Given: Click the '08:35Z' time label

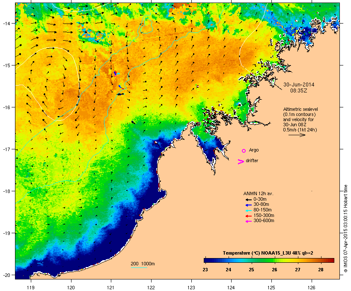Looking at the screenshot, I should tap(299, 91).
